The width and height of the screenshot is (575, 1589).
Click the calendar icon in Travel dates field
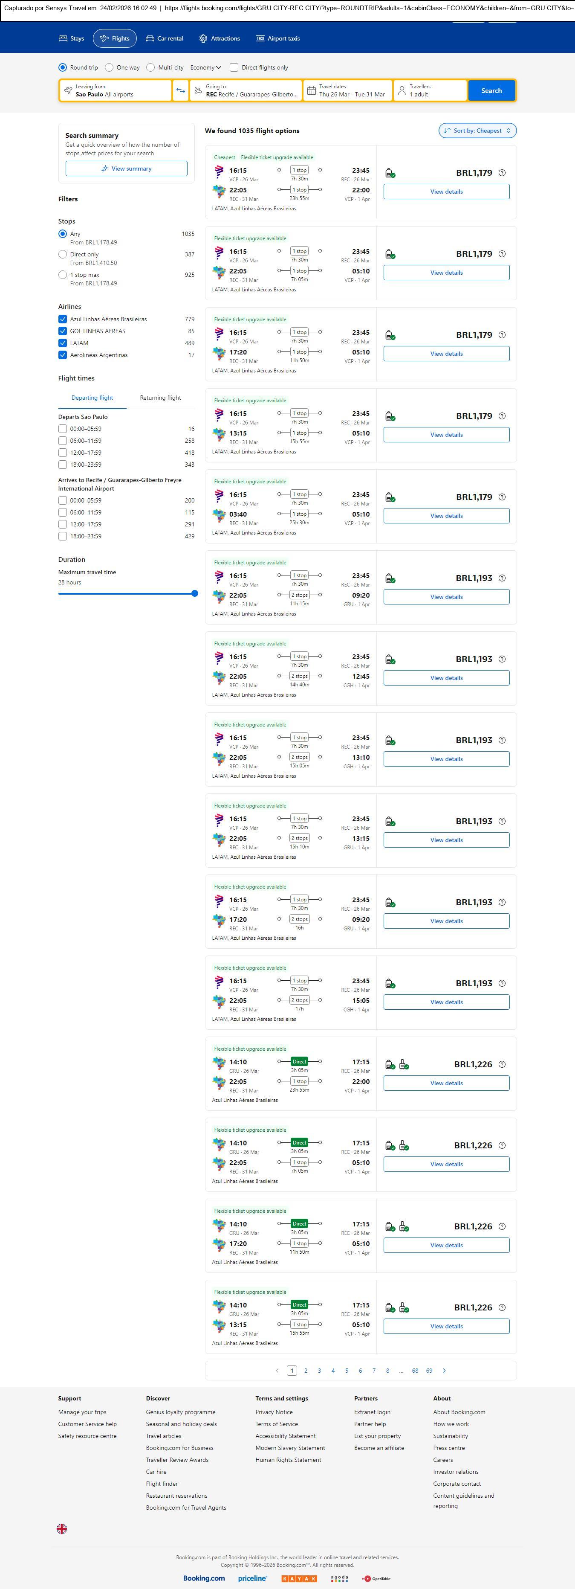tap(312, 91)
